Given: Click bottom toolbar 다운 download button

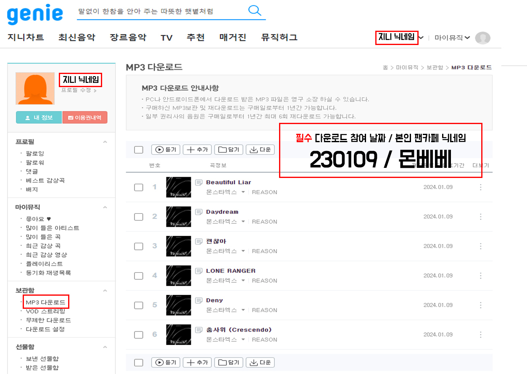Looking at the screenshot, I should (x=260, y=362).
